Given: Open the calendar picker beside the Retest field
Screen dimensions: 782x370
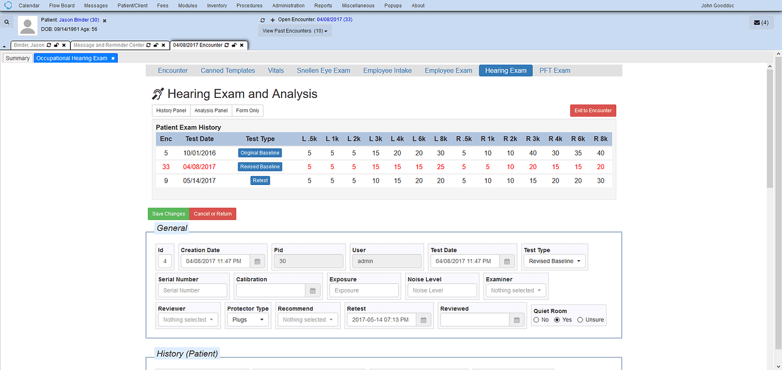Looking at the screenshot, I should (x=423, y=320).
